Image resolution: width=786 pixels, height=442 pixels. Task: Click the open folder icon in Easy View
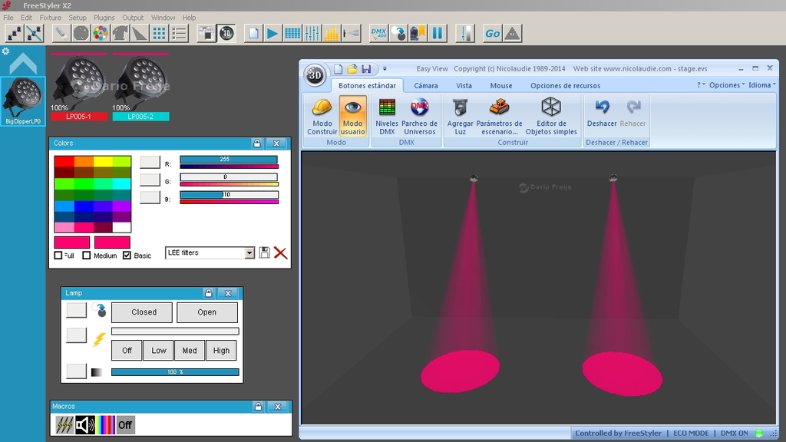click(352, 68)
